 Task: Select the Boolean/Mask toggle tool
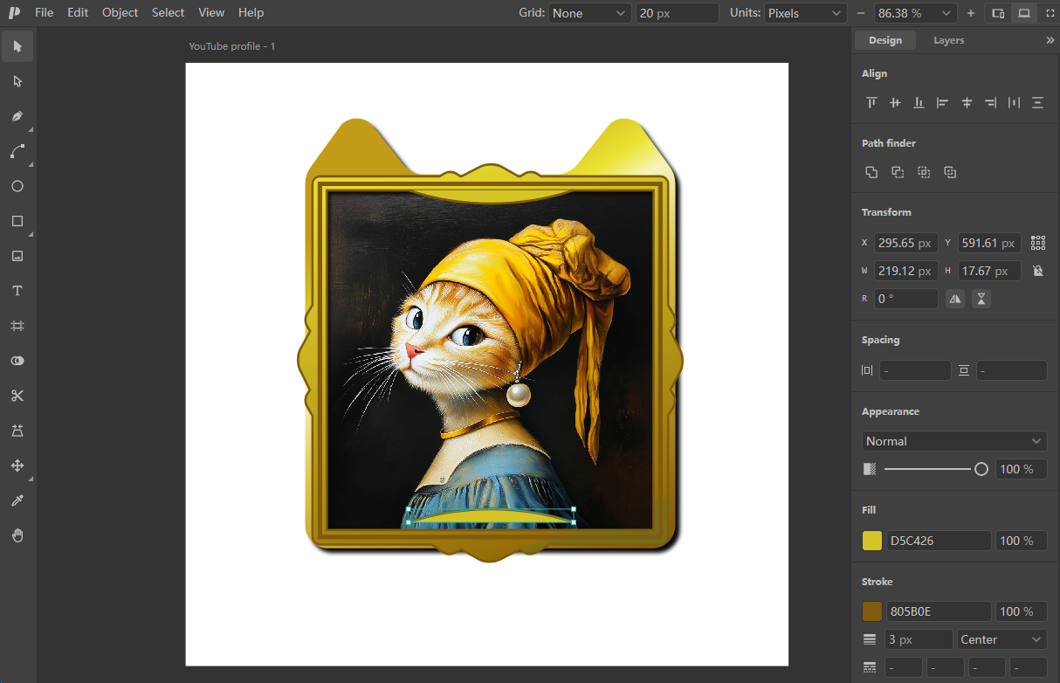pos(17,361)
